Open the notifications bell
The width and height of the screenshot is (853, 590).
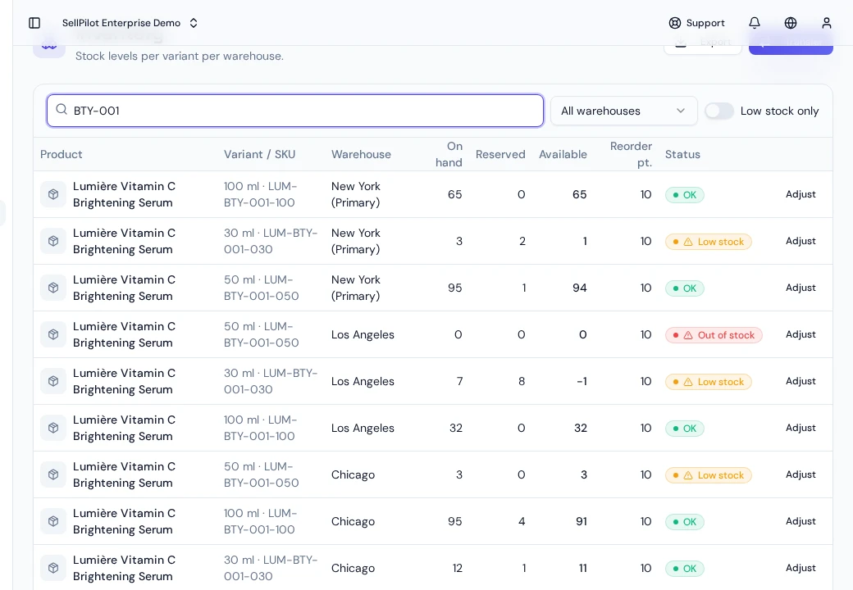point(755,23)
